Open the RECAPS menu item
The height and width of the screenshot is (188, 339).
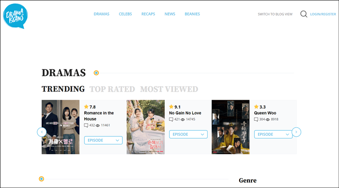point(148,14)
